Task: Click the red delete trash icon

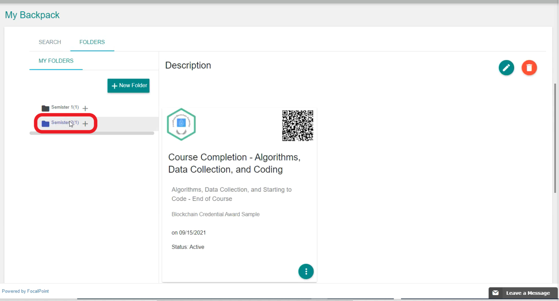Action: tap(529, 68)
